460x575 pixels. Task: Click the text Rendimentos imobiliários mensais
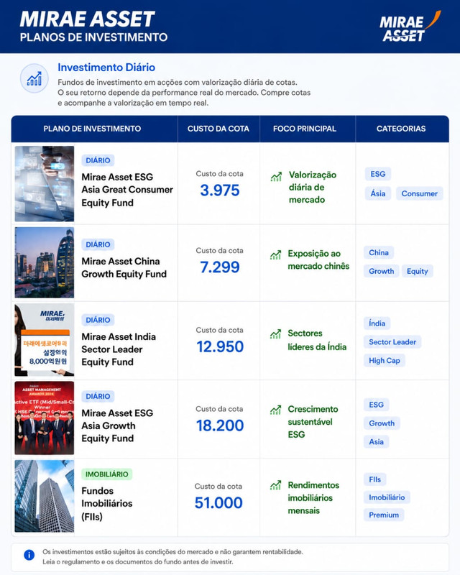(x=313, y=498)
